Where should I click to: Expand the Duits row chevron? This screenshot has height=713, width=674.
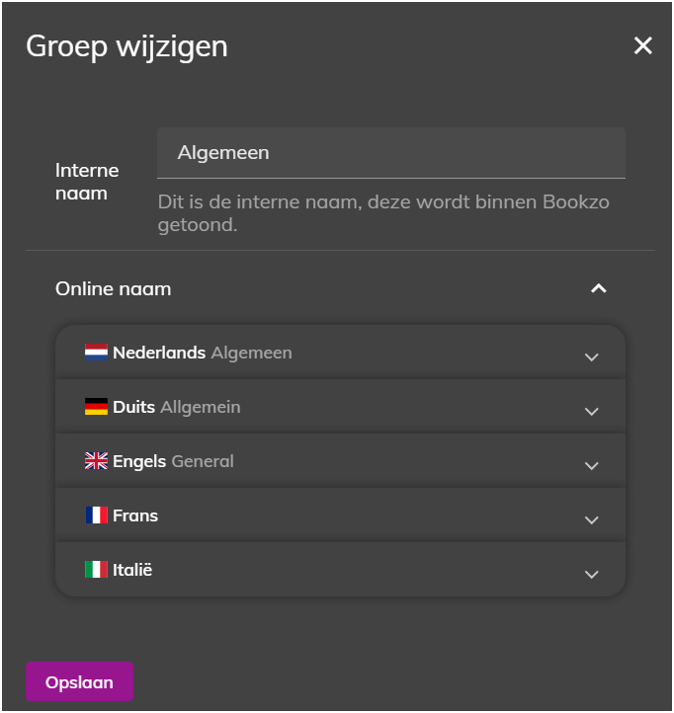pyautogui.click(x=591, y=411)
